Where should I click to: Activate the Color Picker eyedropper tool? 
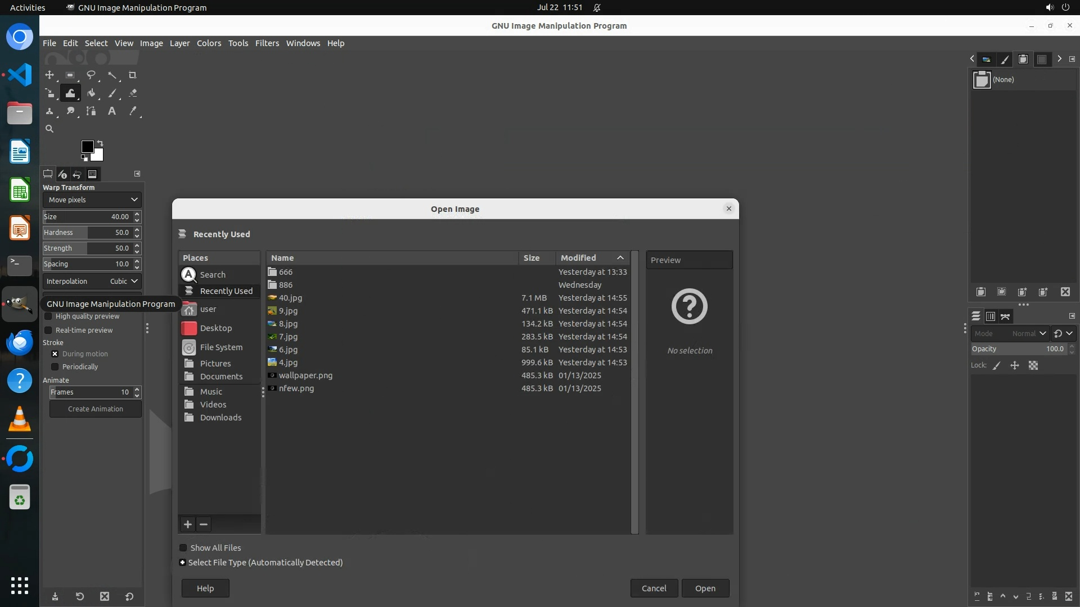pyautogui.click(x=133, y=111)
